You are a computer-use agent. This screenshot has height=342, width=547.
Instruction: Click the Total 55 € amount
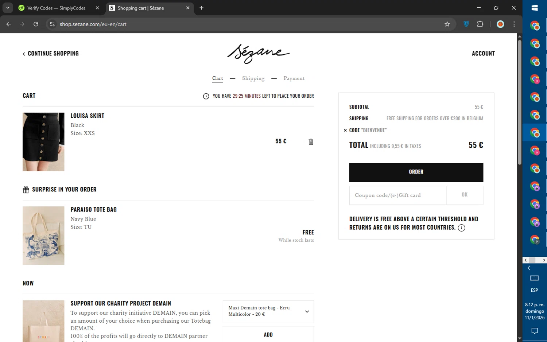[476, 145]
